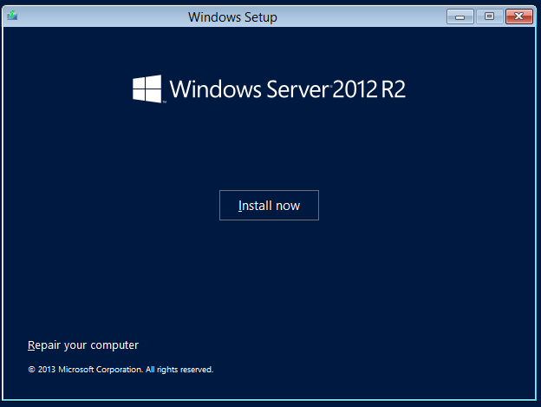
Task: Click the trademark symbol under Windows logo
Action: click(x=164, y=102)
